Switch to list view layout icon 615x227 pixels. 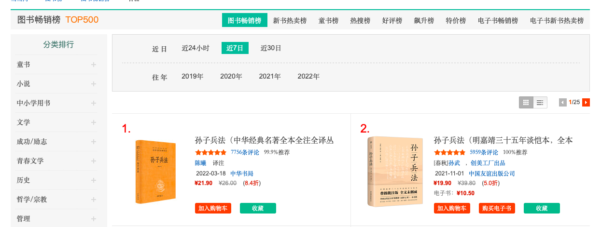(x=540, y=102)
